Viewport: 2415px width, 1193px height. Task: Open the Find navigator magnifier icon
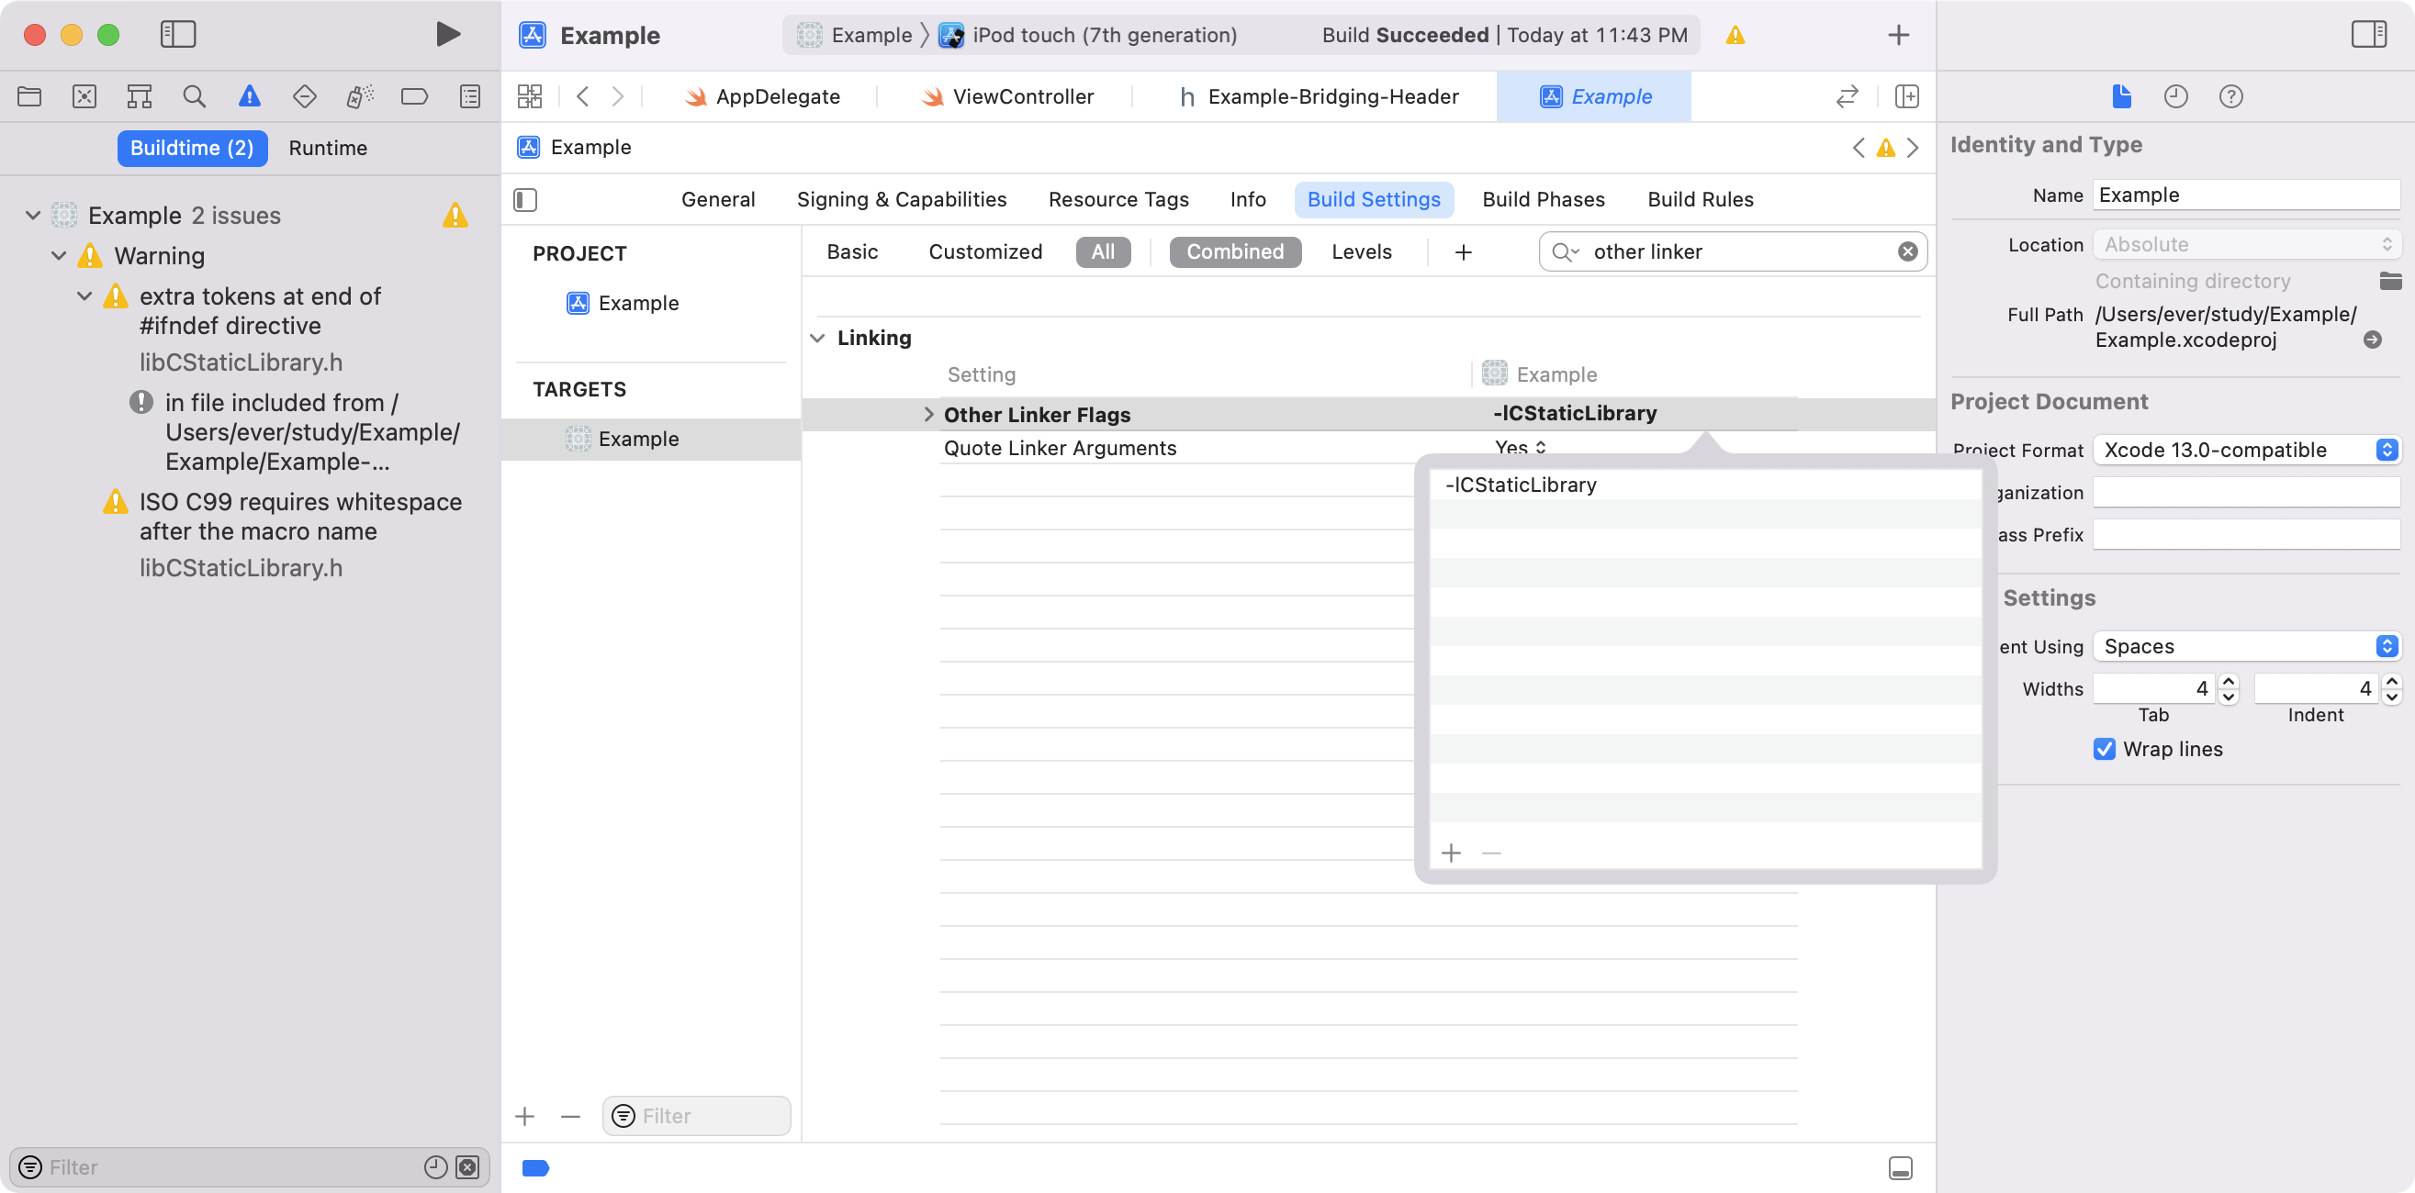click(194, 96)
